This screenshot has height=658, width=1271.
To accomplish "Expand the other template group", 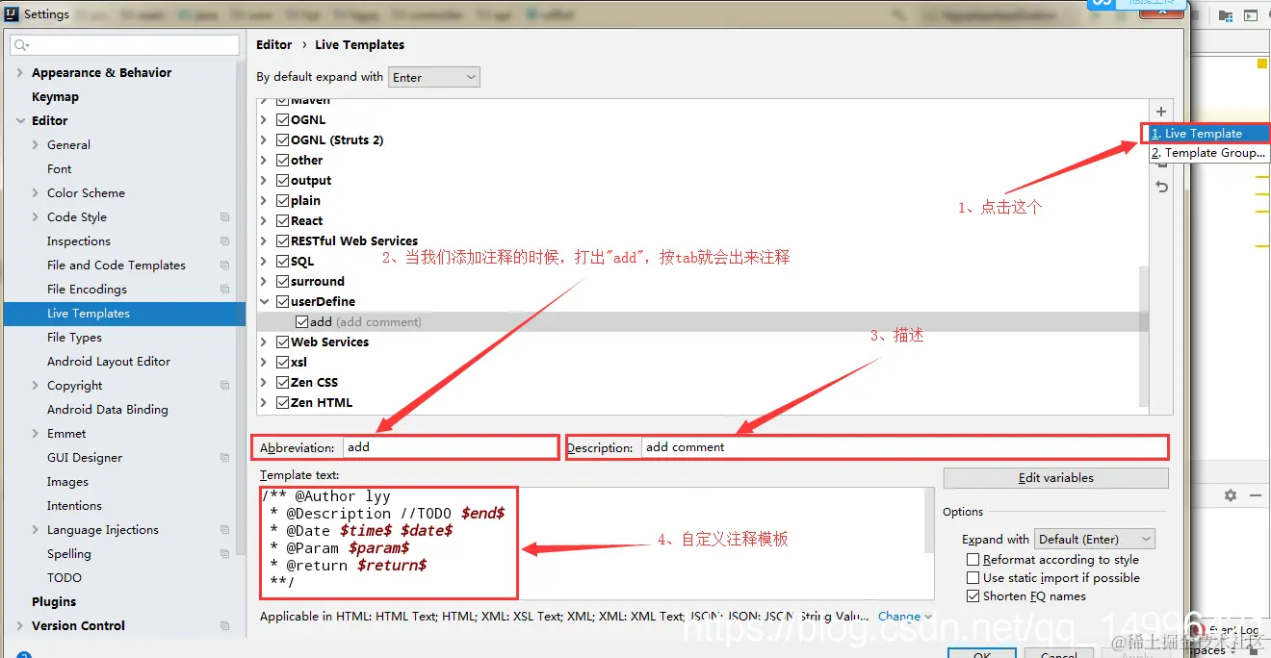I will point(265,161).
